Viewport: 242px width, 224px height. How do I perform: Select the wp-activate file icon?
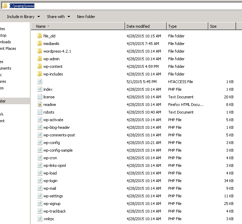click(x=40, y=119)
